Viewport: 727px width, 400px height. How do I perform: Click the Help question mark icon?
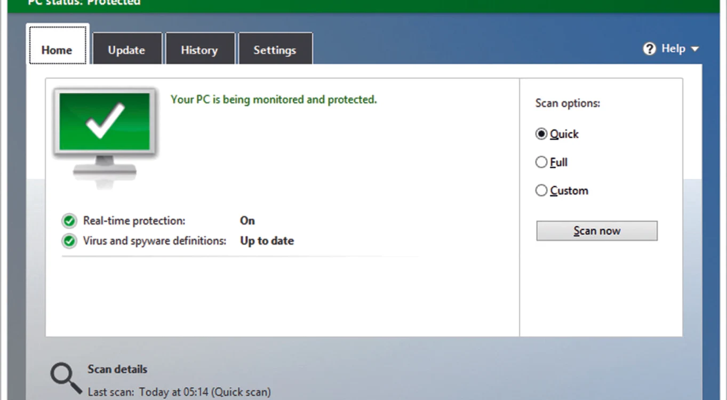click(649, 49)
